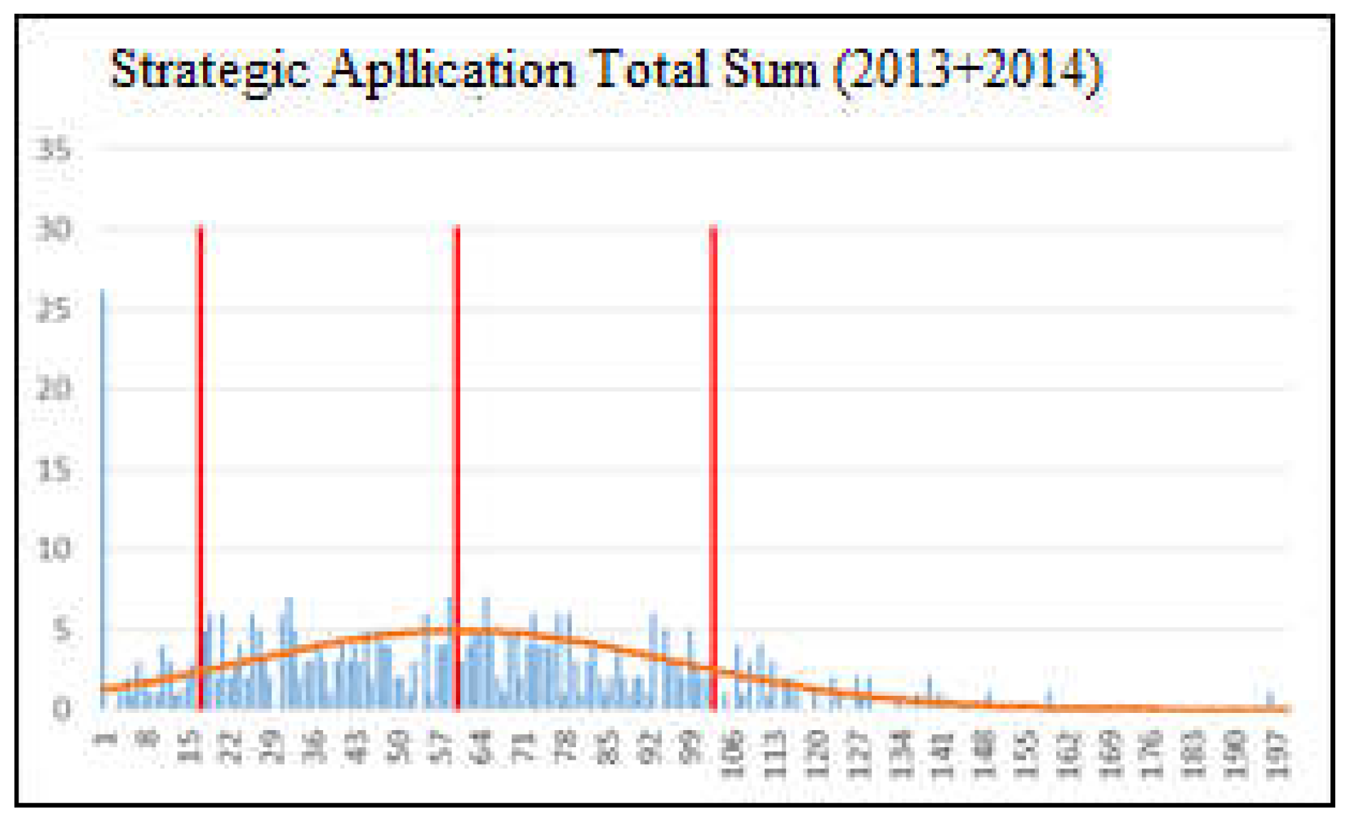Screen dimensions: 1349x824
Task: Click the middle red vertical line
Action: (x=457, y=446)
